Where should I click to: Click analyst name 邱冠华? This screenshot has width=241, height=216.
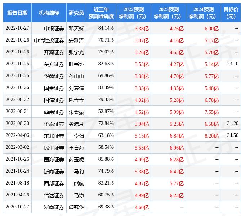[x=76, y=207]
